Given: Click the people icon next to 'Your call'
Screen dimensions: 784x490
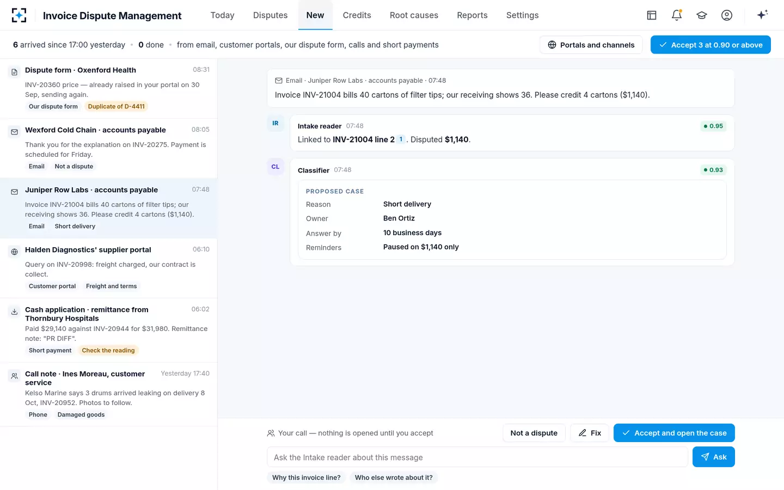Looking at the screenshot, I should [x=271, y=433].
